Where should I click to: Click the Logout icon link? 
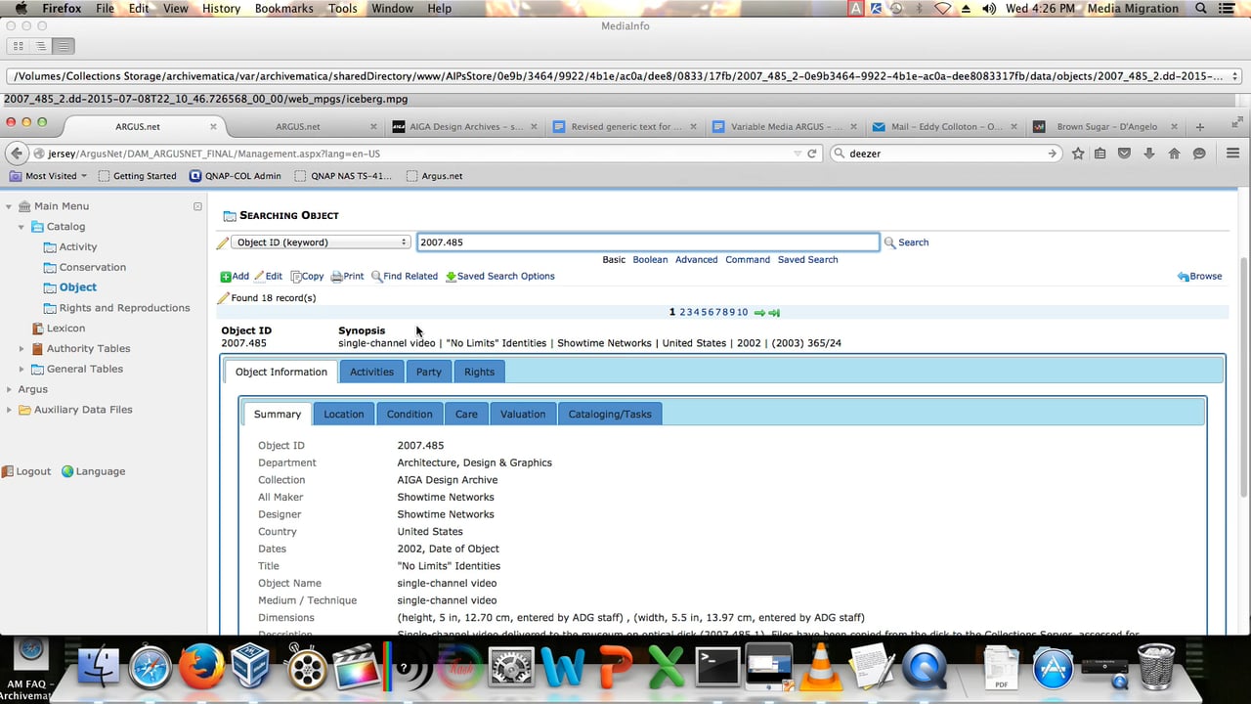coord(26,471)
